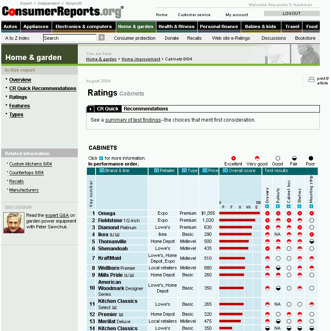Click footnote 2 icon beside Premier
Screen dimensions: 331x331
click(x=121, y=314)
